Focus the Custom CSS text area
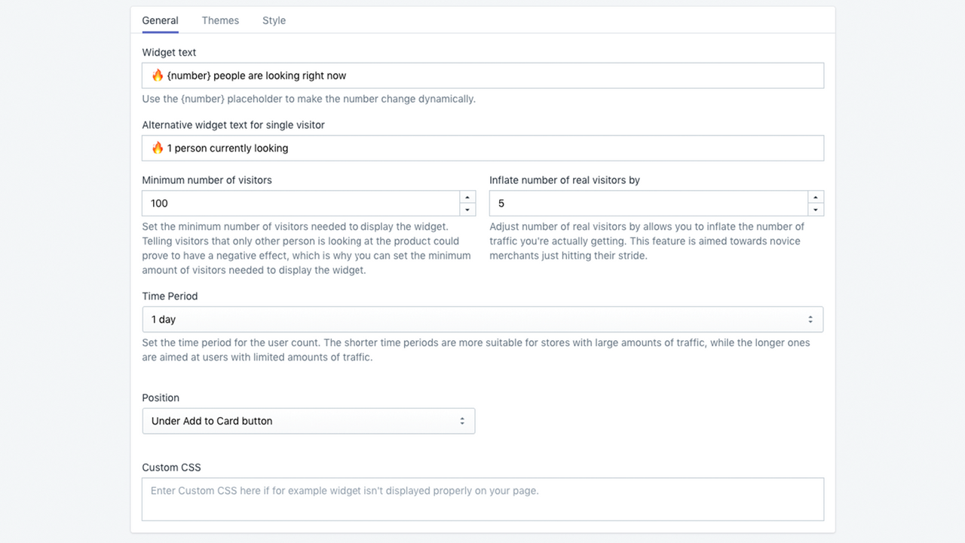This screenshot has height=543, width=965. 482,499
